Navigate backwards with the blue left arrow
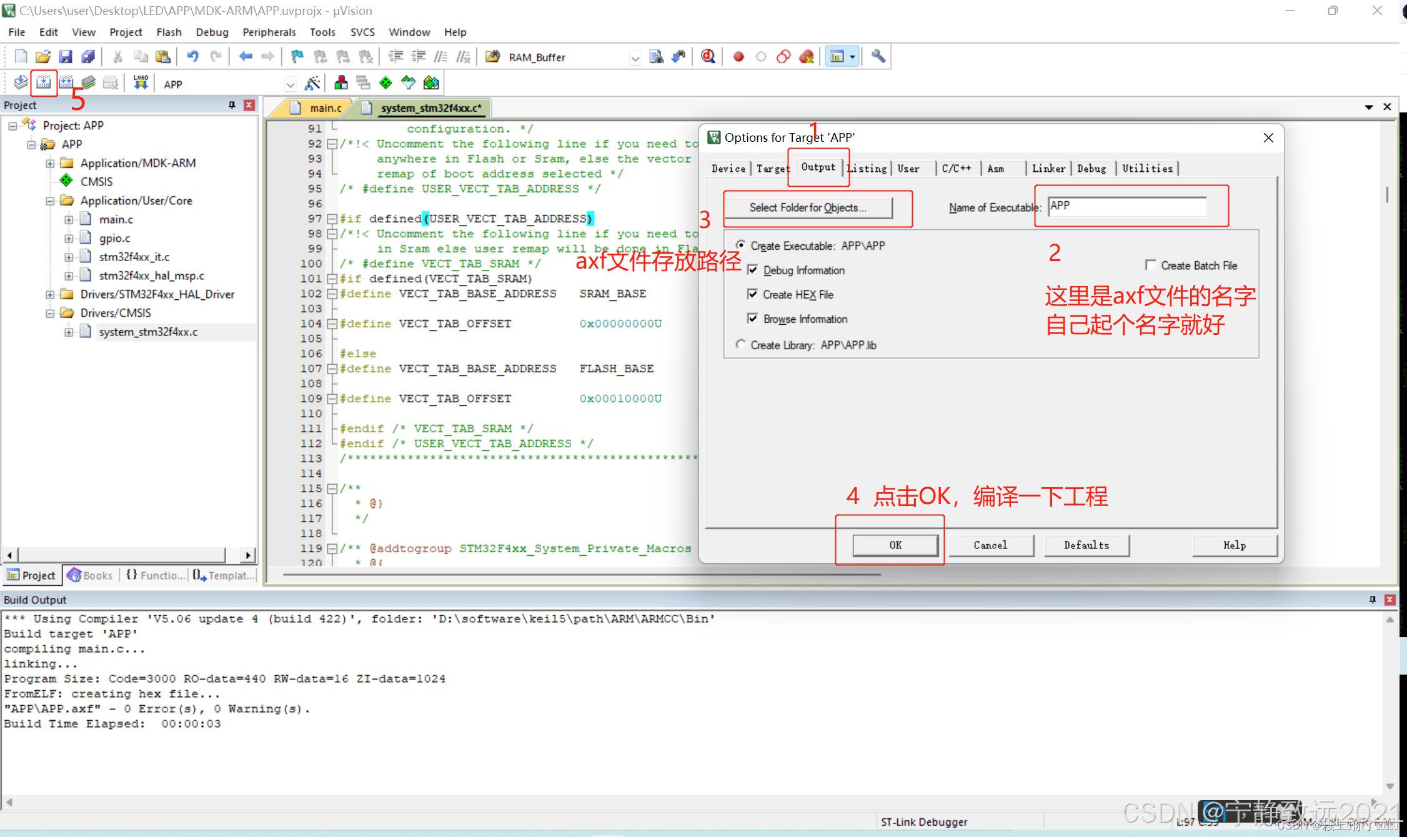 [x=246, y=57]
